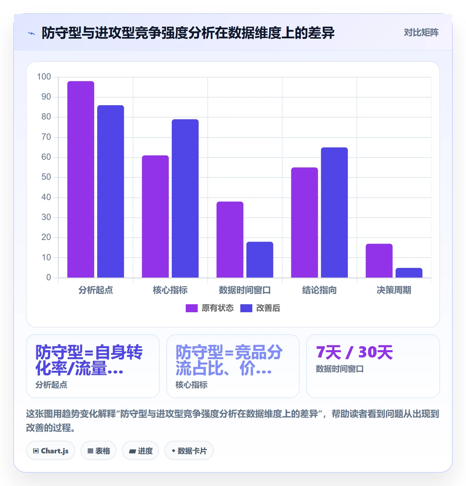Click the 0 y-axis tick value
Viewport: 466px width, 486px height.
(49, 278)
